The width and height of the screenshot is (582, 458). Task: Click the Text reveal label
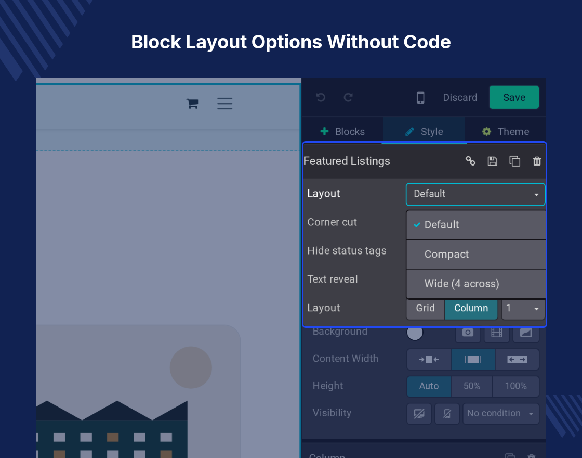click(x=332, y=279)
